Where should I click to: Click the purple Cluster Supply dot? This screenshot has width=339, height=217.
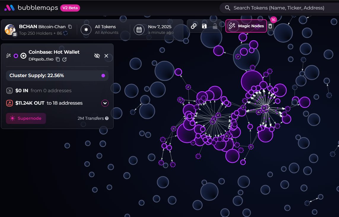[x=103, y=75]
